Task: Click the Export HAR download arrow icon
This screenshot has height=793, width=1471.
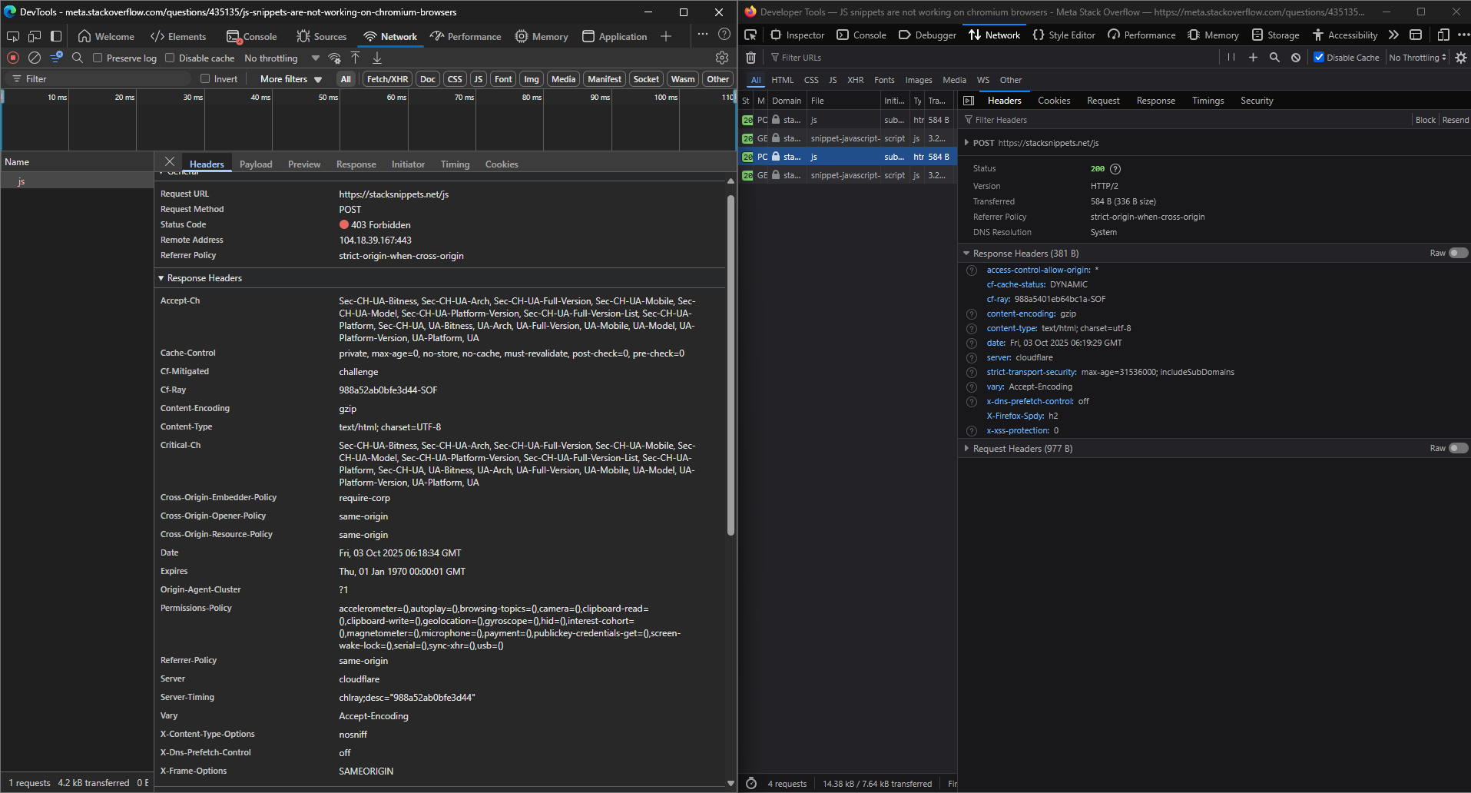Action: point(377,58)
